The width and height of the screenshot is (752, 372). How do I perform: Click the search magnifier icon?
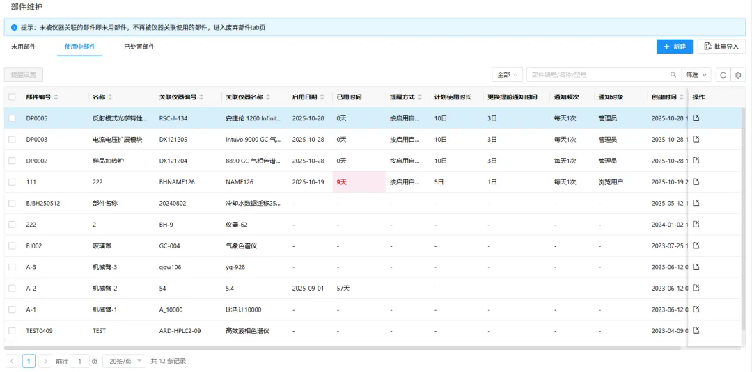(x=673, y=75)
